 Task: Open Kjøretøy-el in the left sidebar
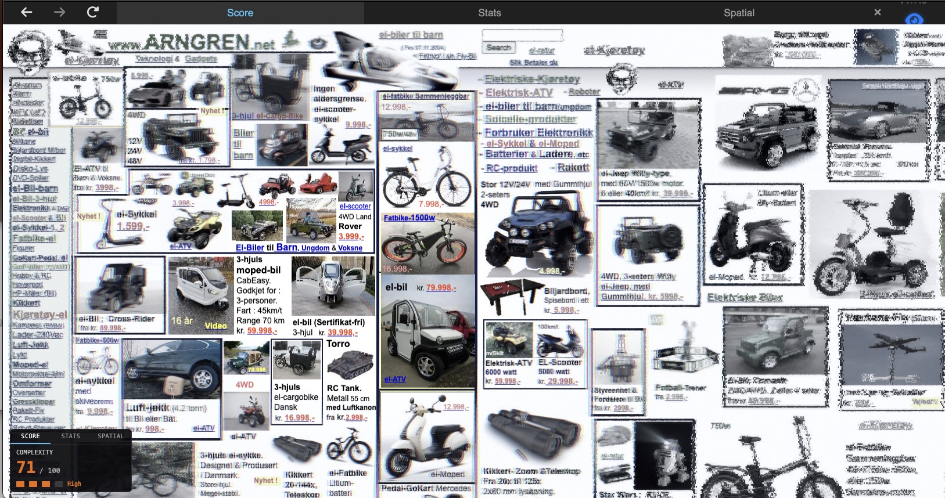pos(39,315)
